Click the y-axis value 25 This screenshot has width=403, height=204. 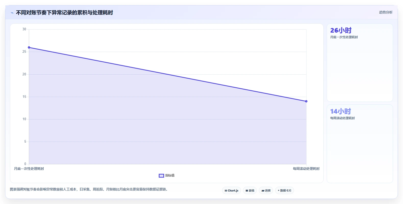[x=24, y=52]
